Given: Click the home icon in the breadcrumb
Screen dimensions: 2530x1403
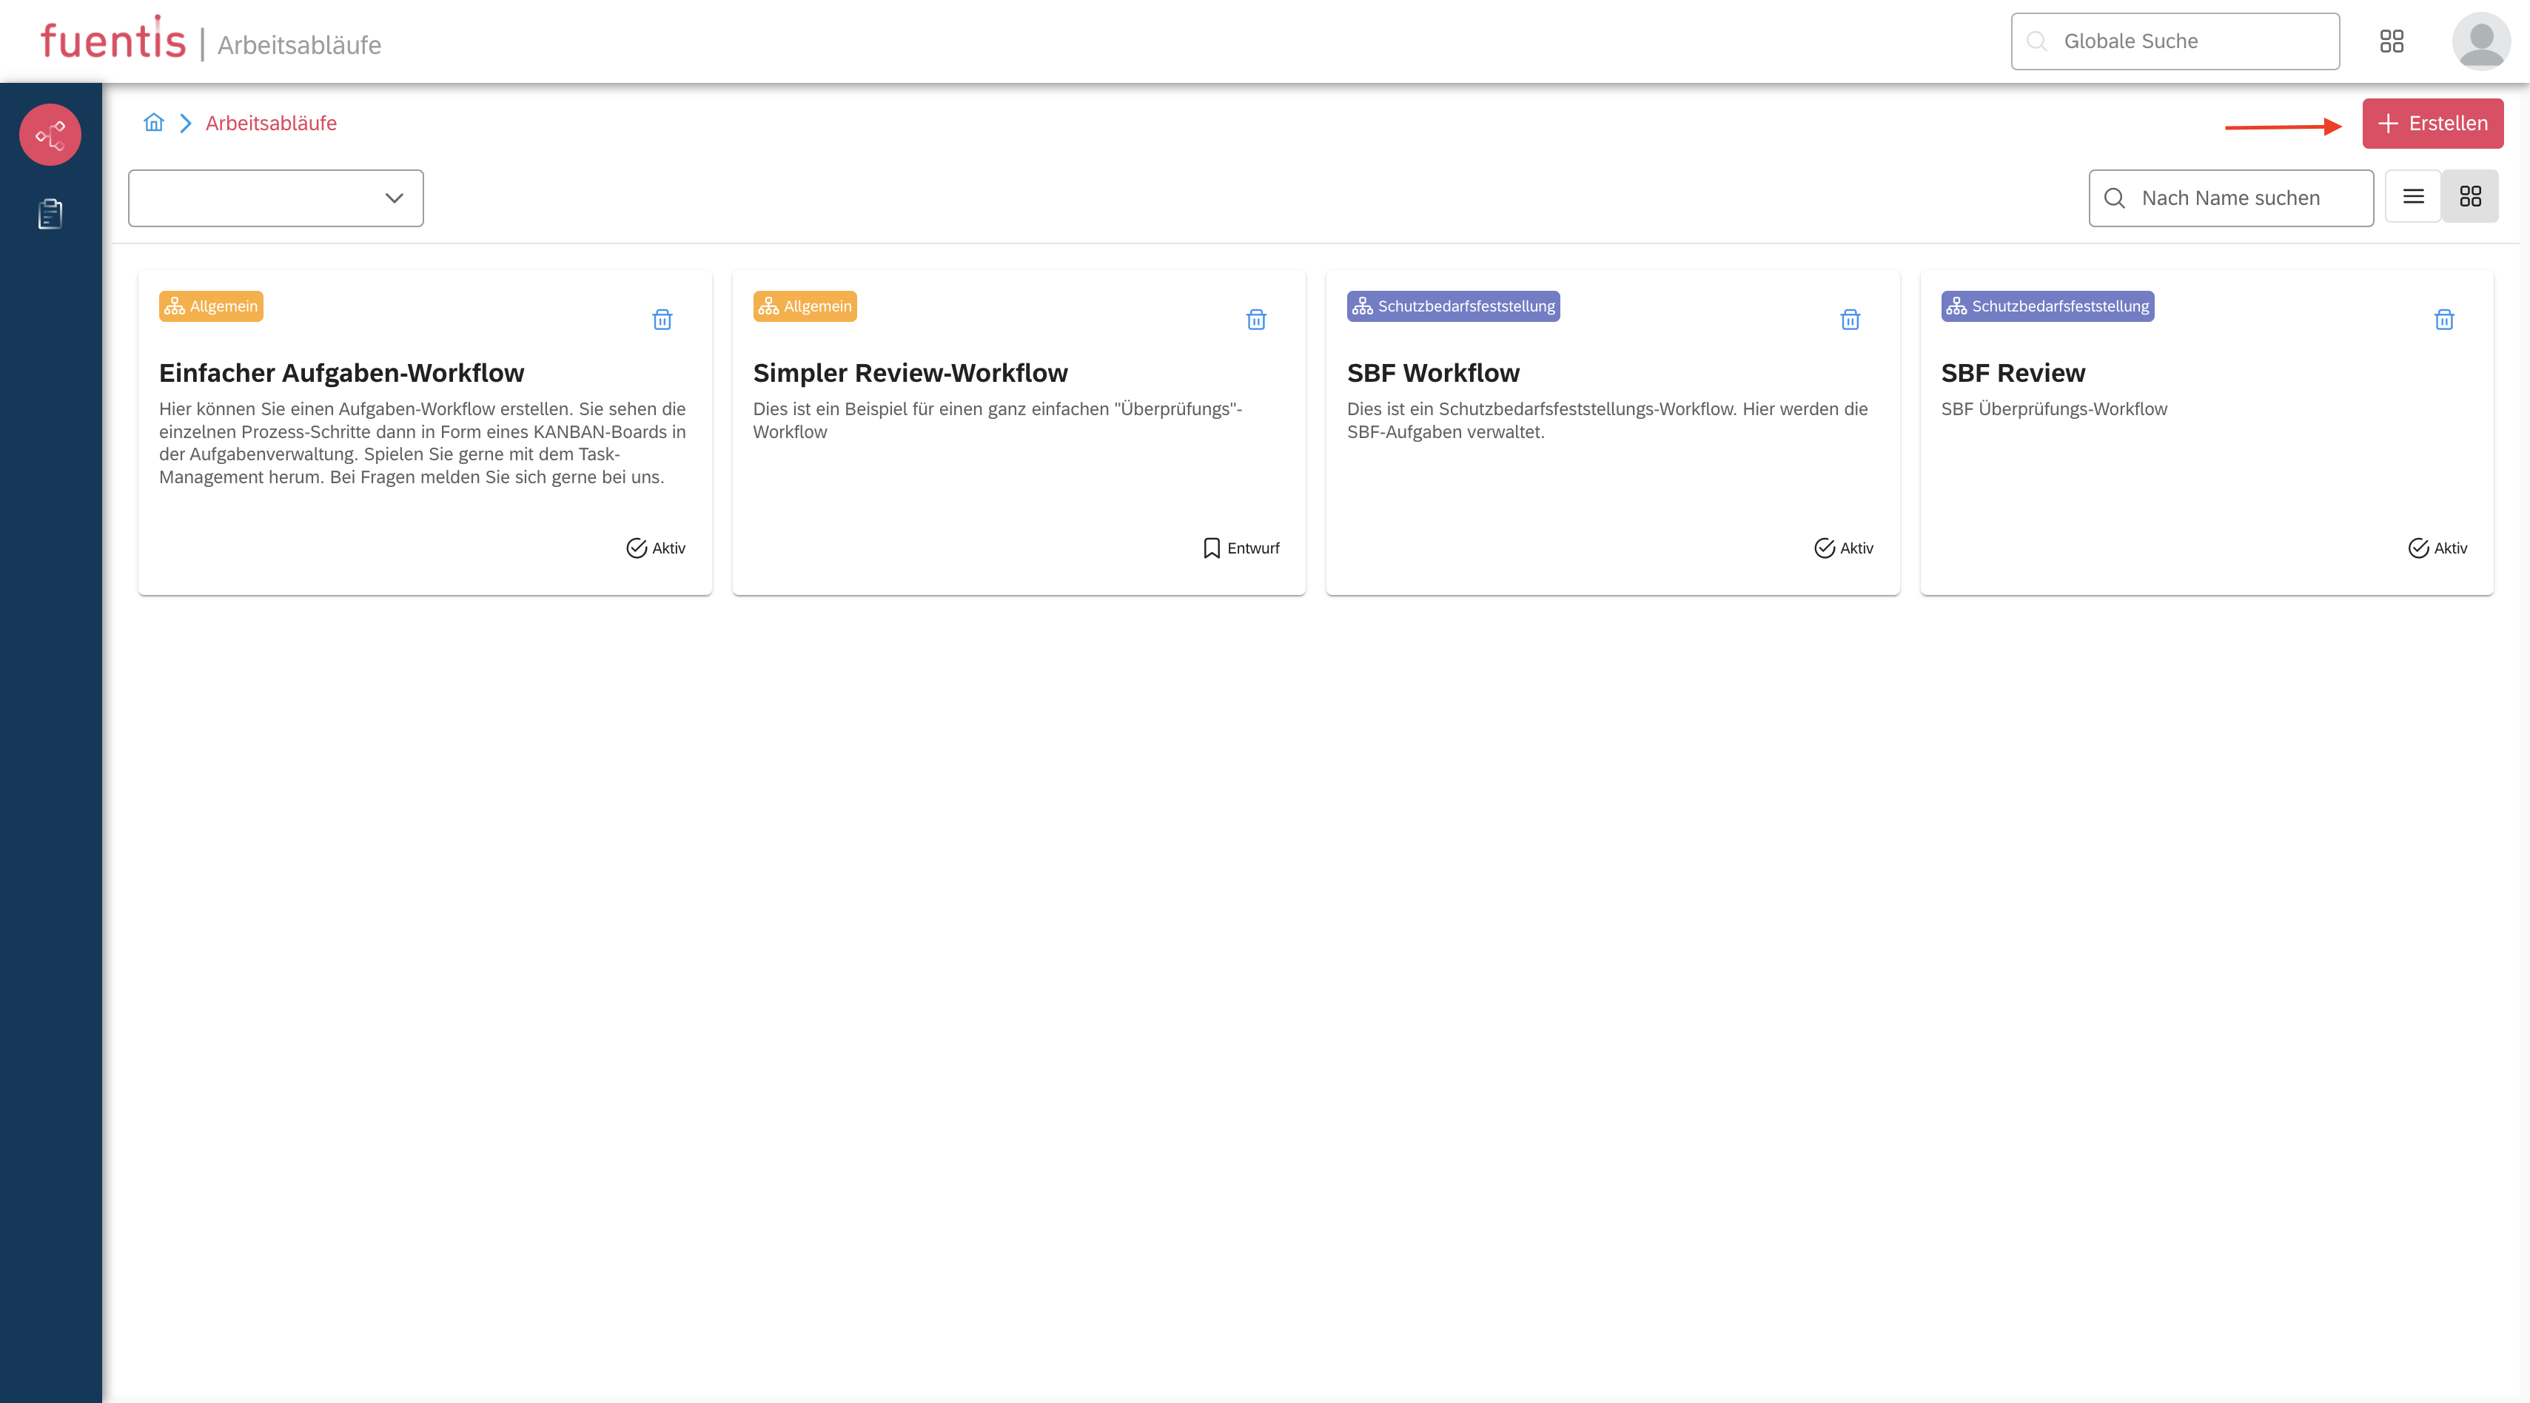Looking at the screenshot, I should click(153, 123).
